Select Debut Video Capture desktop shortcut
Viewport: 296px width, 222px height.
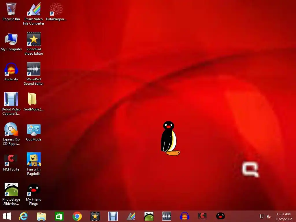[x=11, y=104]
